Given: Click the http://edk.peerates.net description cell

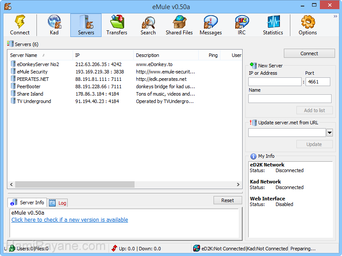Looking at the screenshot, I should point(161,79).
